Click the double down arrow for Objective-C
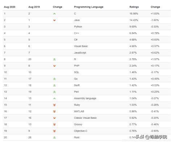This screenshot has height=143, width=171. tap(54, 131)
